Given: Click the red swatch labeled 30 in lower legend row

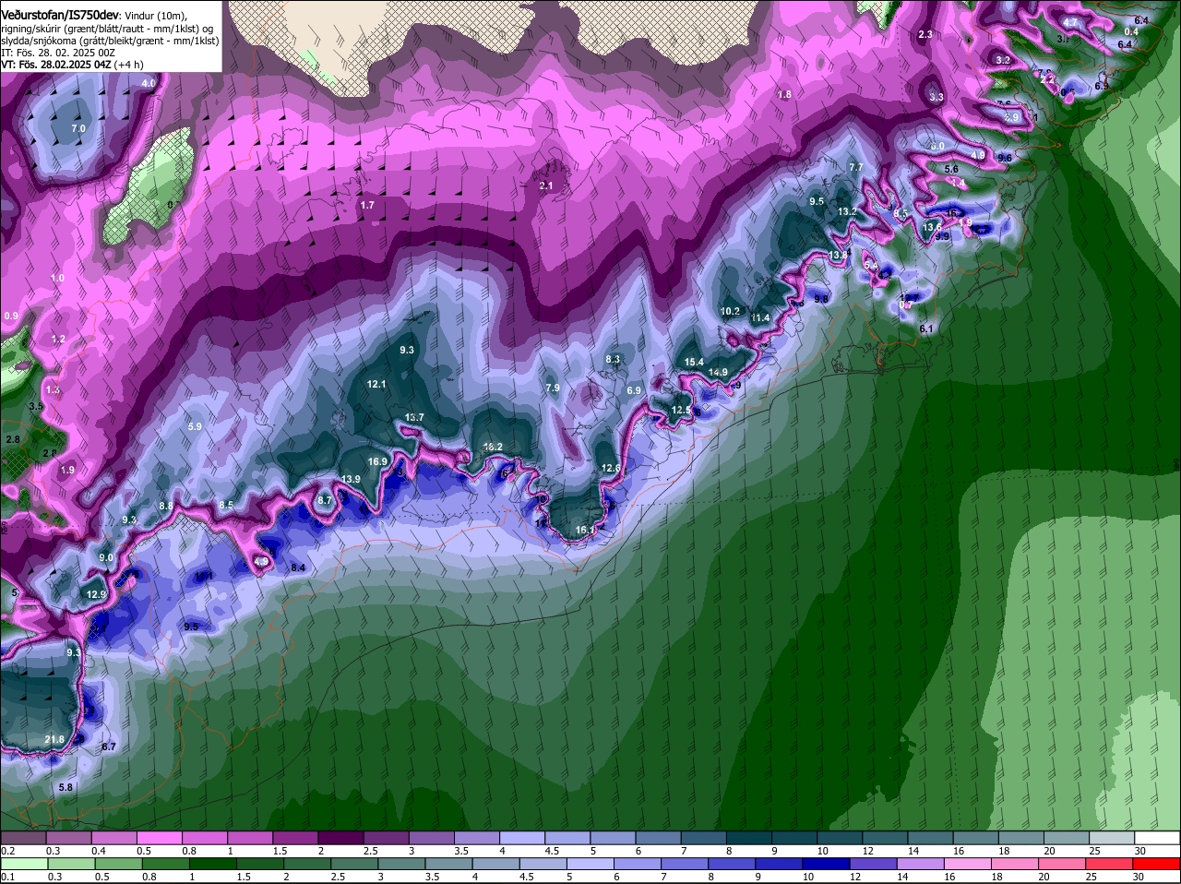Looking at the screenshot, I should coord(1156,864).
